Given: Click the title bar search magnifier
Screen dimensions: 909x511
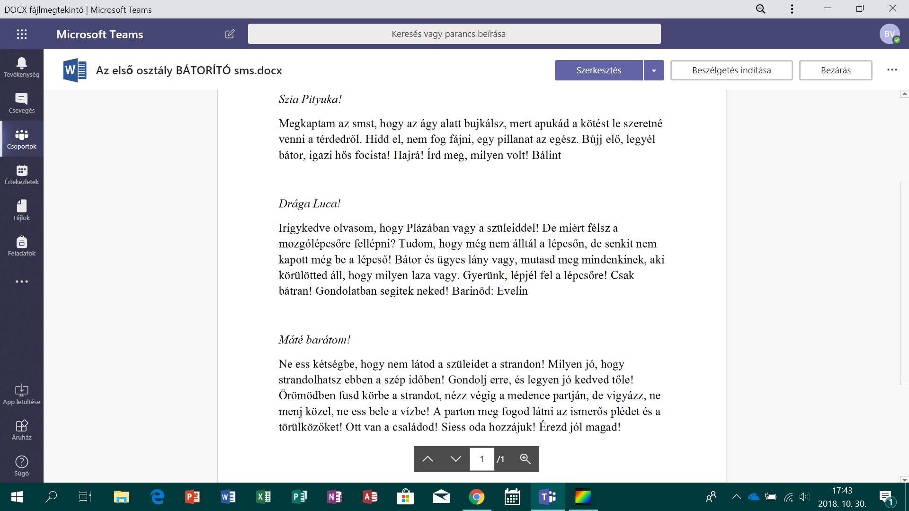Looking at the screenshot, I should tap(761, 9).
